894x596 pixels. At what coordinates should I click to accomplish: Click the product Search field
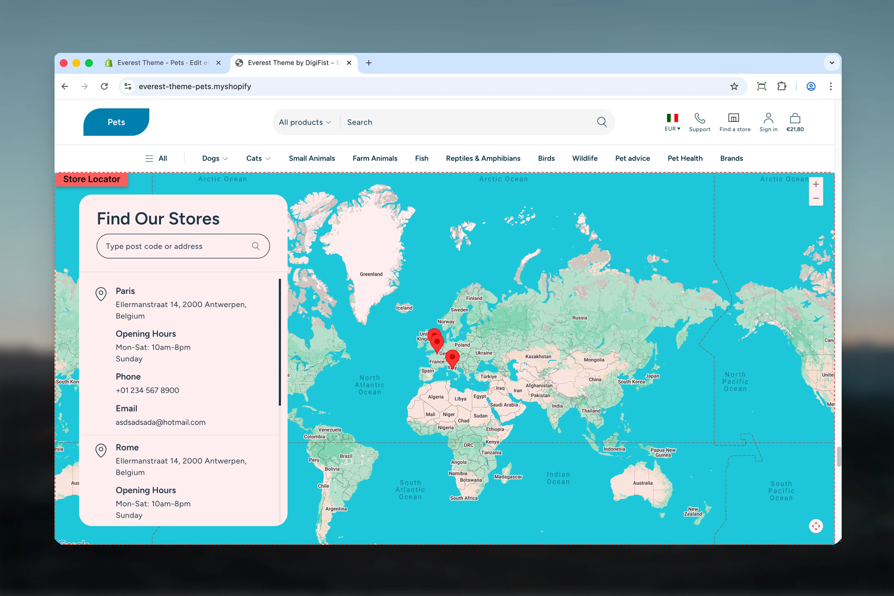467,122
